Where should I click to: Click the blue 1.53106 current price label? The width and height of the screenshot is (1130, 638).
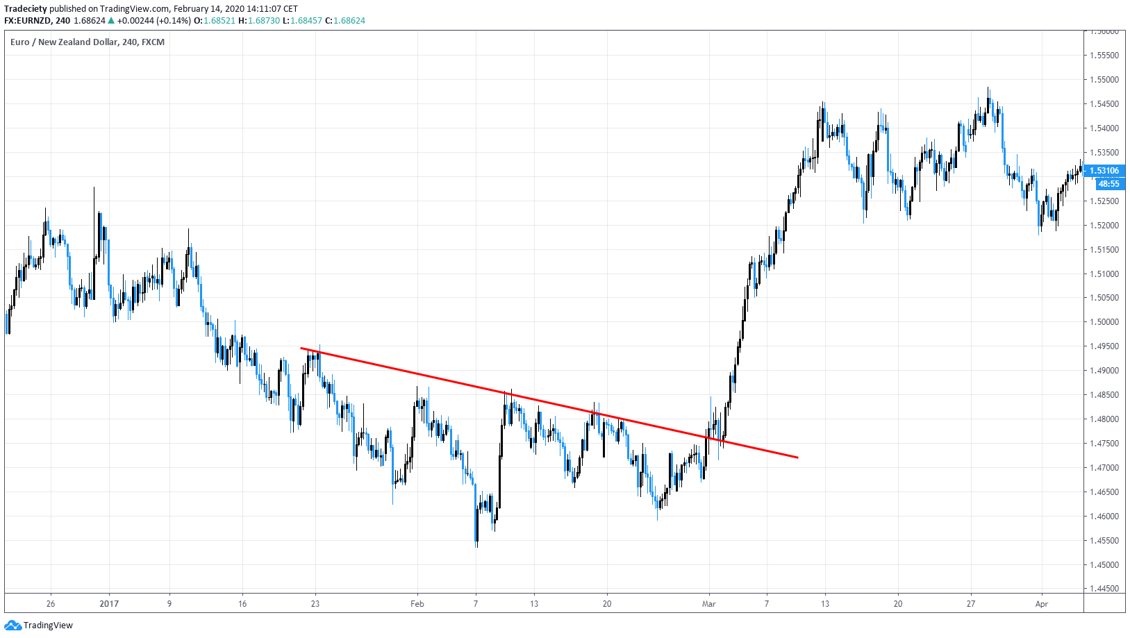[1104, 171]
